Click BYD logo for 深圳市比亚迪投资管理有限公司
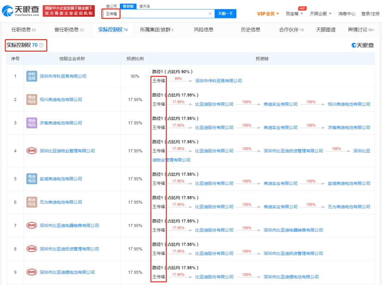The image size is (382, 285). pos(32,249)
